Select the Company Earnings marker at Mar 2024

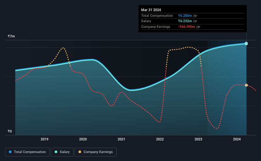point(246,85)
